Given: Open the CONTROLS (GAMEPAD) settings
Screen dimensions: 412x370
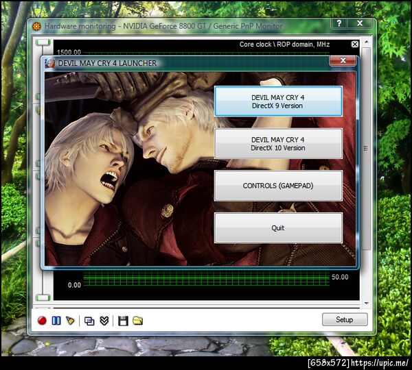Looking at the screenshot, I should (278, 186).
